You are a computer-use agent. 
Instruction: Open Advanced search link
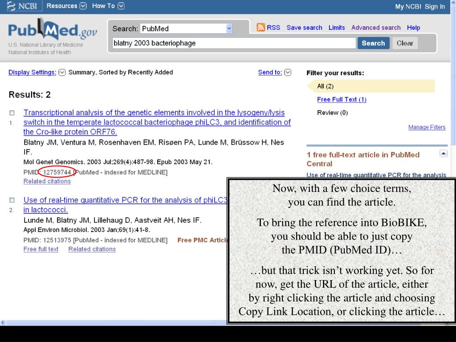(x=376, y=28)
